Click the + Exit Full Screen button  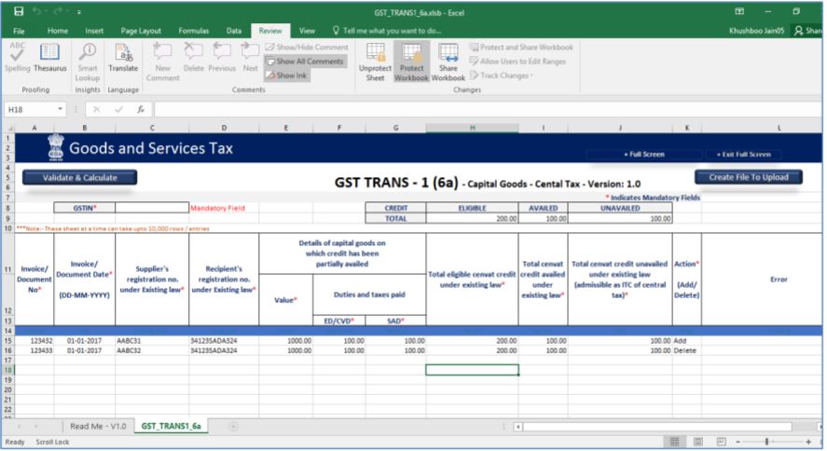click(x=744, y=155)
